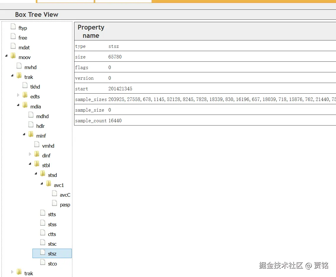Select the stco file icon

(x=43, y=262)
